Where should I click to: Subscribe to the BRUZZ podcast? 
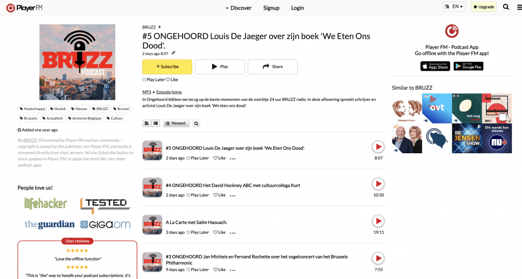[x=167, y=67]
